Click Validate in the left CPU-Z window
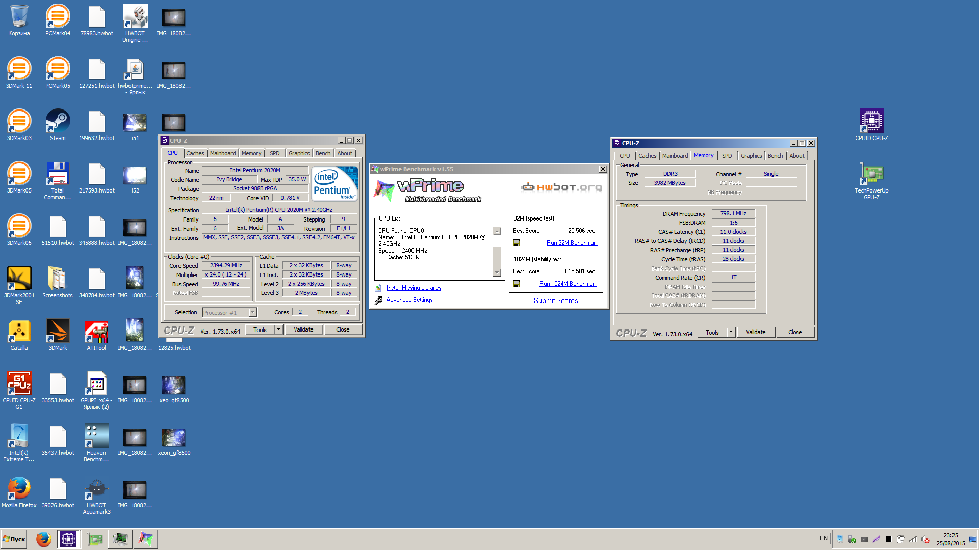 (303, 329)
